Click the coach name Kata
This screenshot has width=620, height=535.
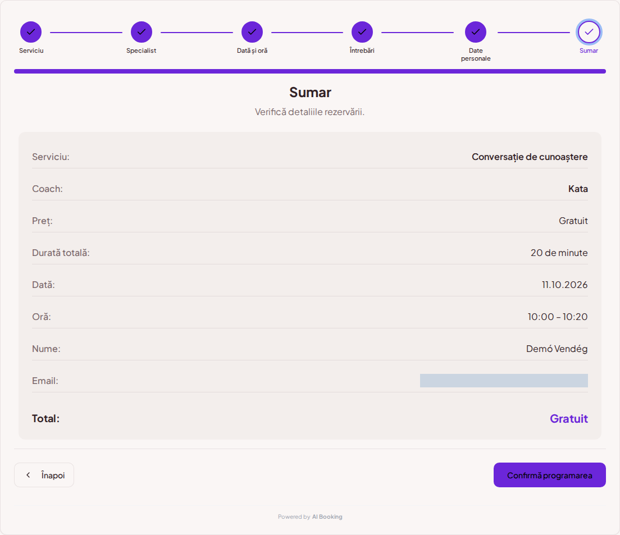tap(578, 189)
